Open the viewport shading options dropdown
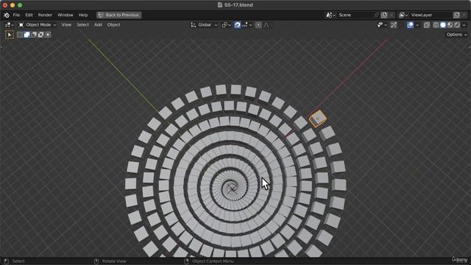 coord(464,25)
